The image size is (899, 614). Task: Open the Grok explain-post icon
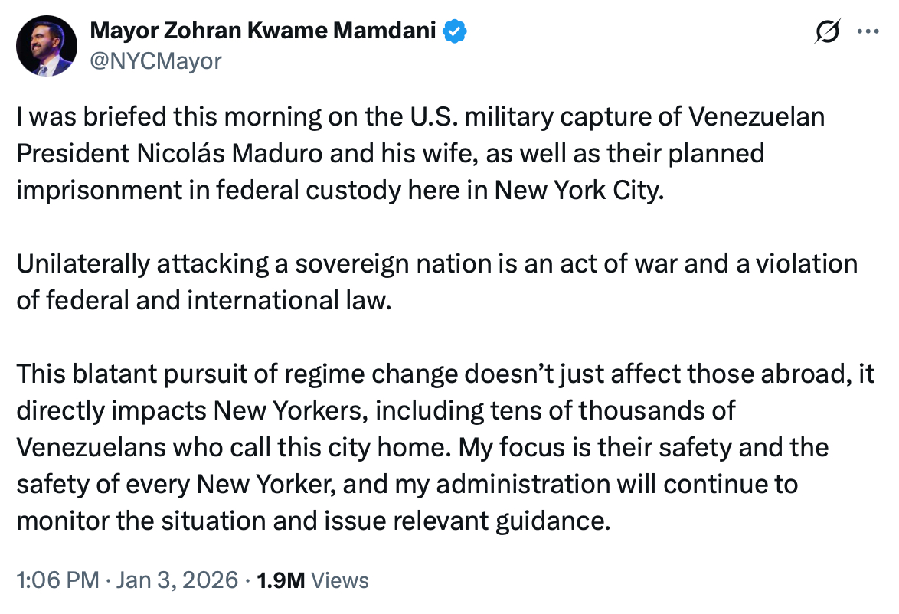click(829, 32)
